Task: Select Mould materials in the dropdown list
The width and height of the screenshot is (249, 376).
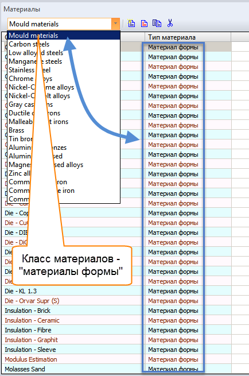Action: (x=64, y=36)
